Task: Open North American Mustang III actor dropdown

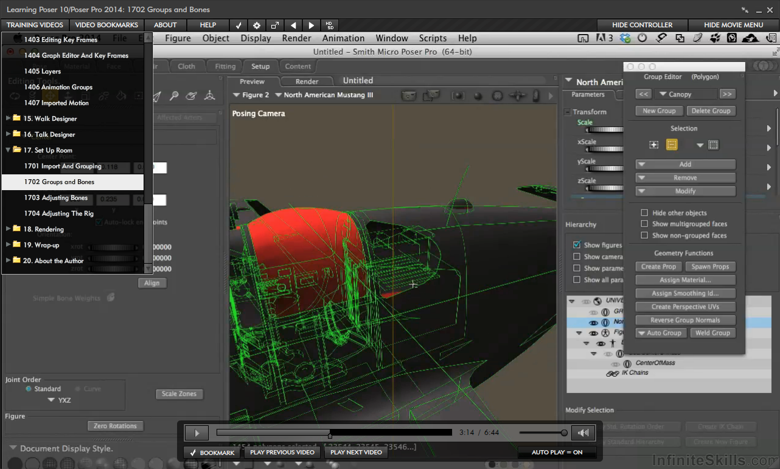Action: pyautogui.click(x=324, y=95)
